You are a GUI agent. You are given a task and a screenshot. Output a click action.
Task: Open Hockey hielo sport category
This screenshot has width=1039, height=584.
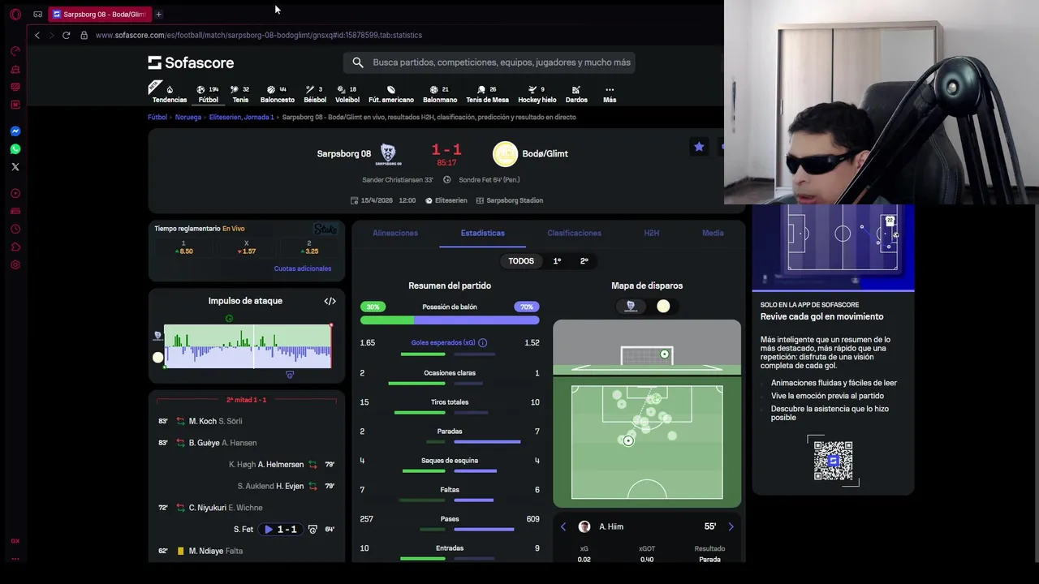[x=537, y=94]
